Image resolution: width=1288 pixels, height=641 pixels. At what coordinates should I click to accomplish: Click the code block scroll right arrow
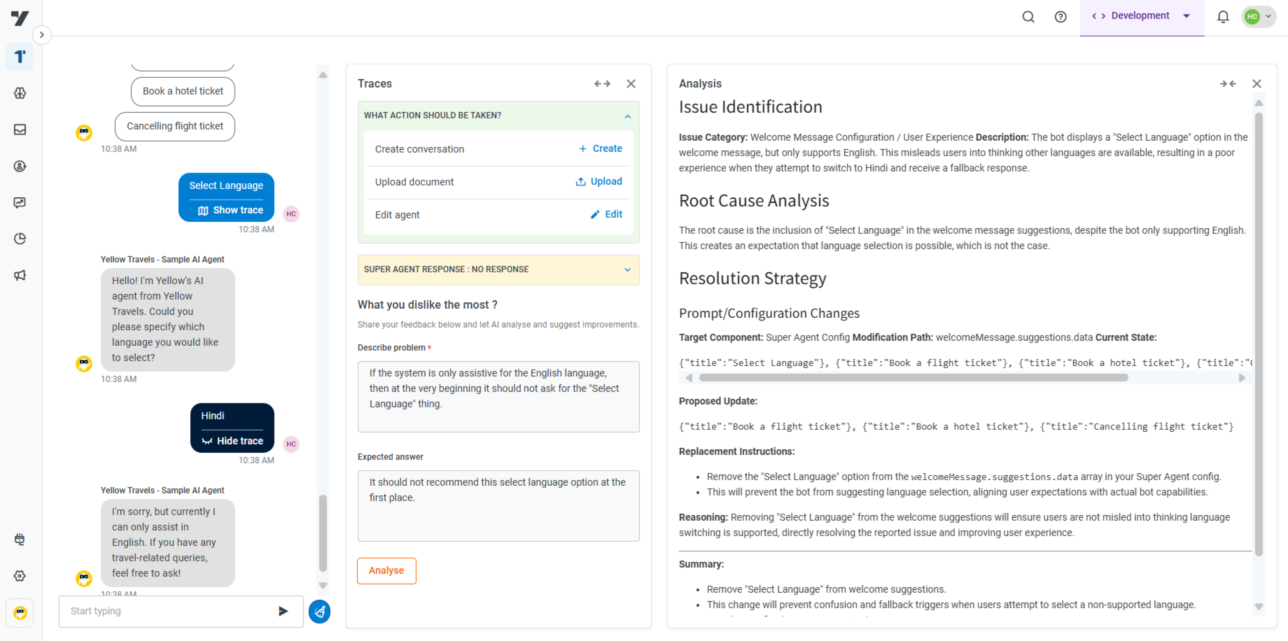(1242, 378)
